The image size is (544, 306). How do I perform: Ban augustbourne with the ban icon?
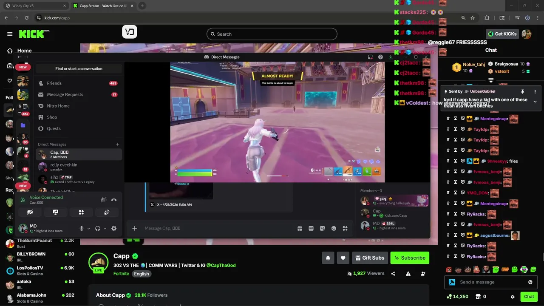tap(463, 235)
